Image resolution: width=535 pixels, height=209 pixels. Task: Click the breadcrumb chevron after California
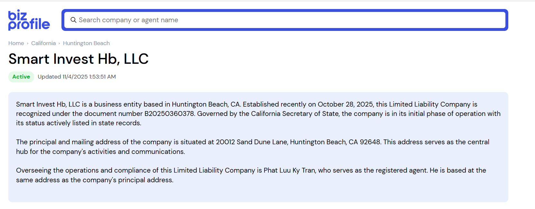[x=59, y=43]
